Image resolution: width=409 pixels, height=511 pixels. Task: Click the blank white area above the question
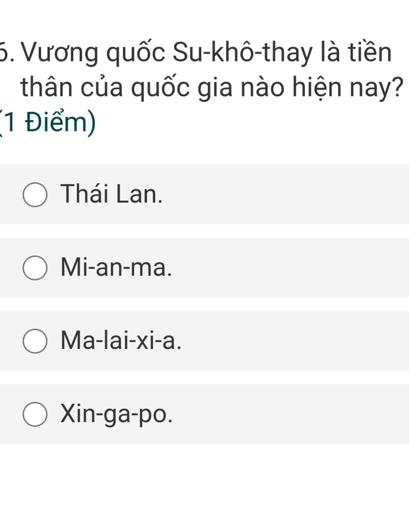point(204,18)
